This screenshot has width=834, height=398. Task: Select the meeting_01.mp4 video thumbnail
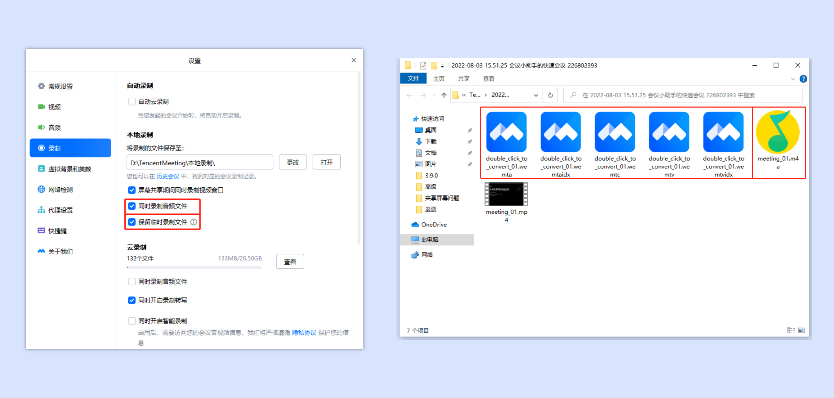point(506,194)
